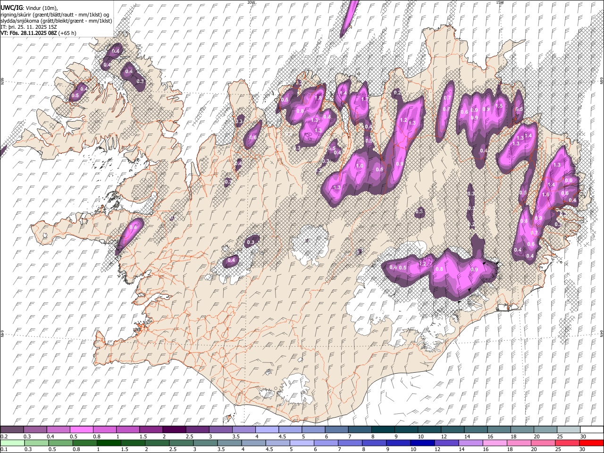
Task: Click the purple snow streak over the northern sea
Action: point(349,18)
